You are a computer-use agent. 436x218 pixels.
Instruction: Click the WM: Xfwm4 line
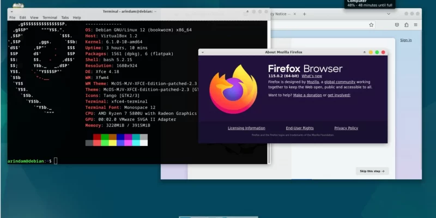(x=97, y=77)
